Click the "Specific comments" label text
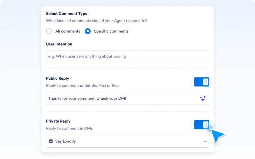This screenshot has width=255, height=159. (111, 31)
